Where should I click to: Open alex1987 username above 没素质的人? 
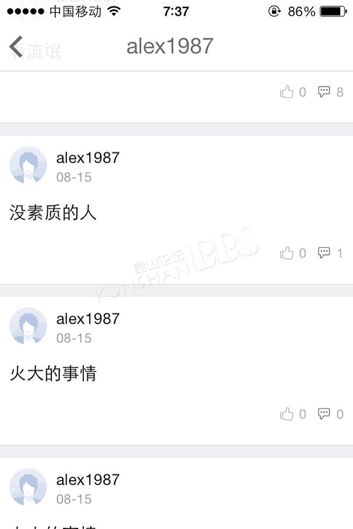point(88,158)
